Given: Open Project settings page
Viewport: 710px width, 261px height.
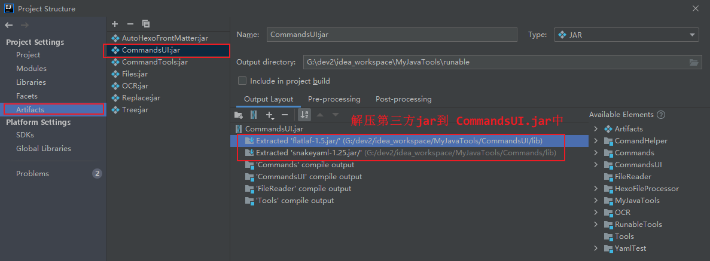Looking at the screenshot, I should [28, 55].
